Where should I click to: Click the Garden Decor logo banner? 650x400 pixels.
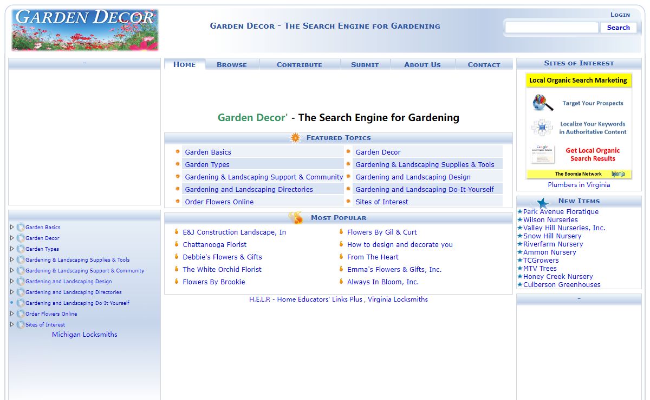tap(85, 30)
